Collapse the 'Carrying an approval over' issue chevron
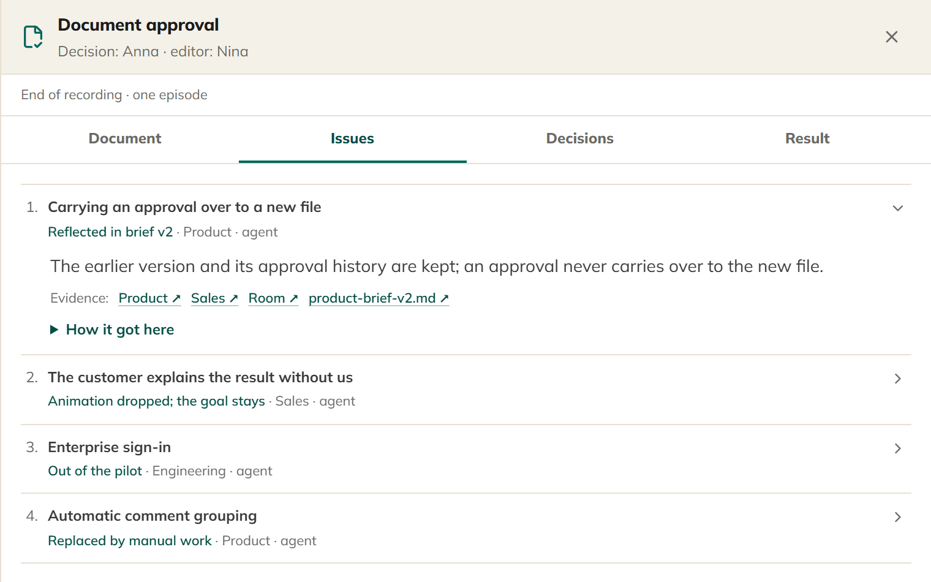Viewport: 931px width, 582px height. tap(898, 208)
